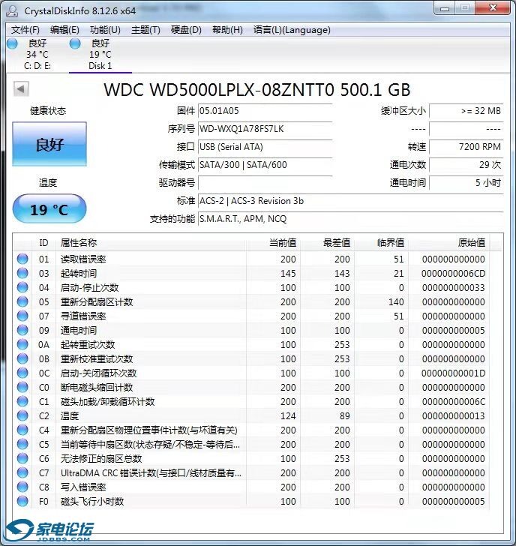Click the status orb for 01 读取错误率
The width and height of the screenshot is (516, 546).
coord(22,259)
